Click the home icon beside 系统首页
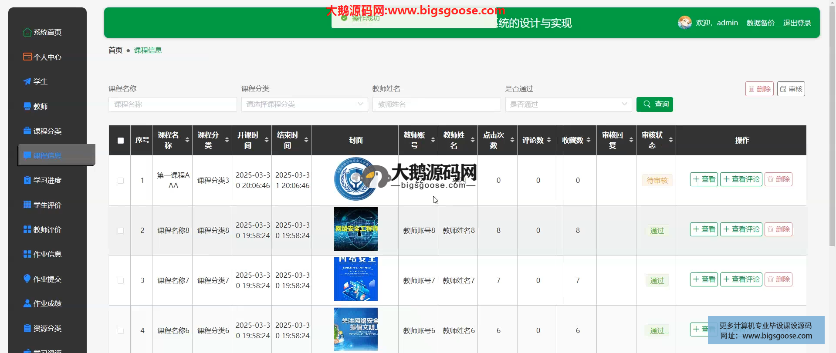 tap(27, 32)
